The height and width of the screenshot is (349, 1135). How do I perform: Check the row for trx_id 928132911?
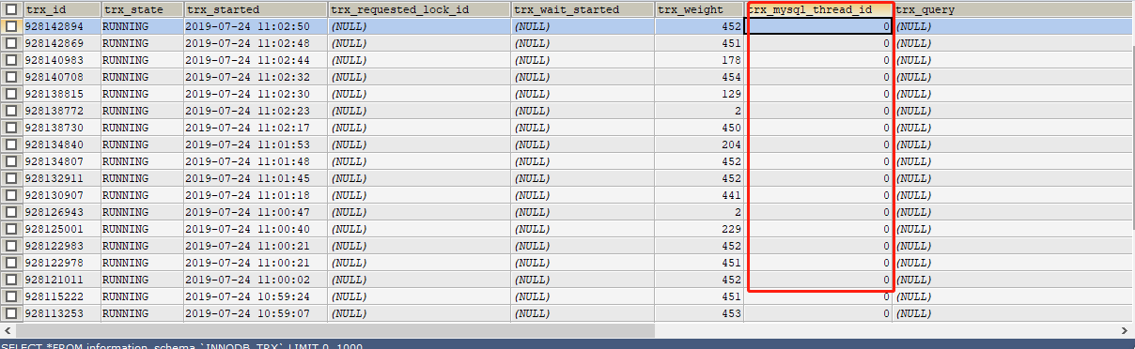pyautogui.click(x=11, y=178)
